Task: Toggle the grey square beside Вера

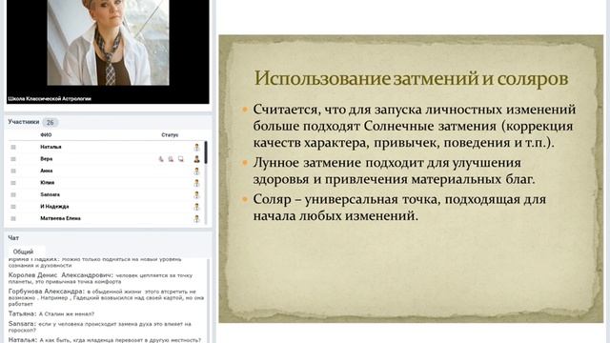Action: (13, 159)
